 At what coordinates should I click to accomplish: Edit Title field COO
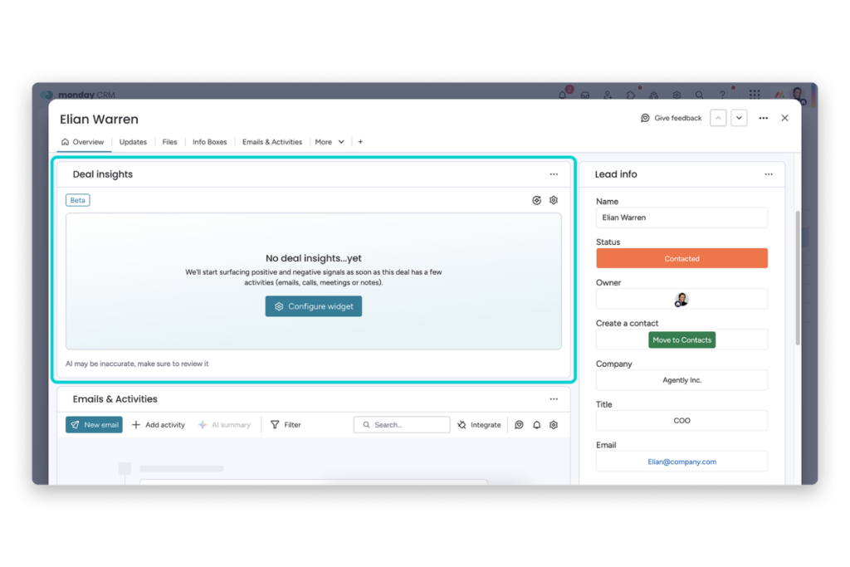(x=682, y=421)
